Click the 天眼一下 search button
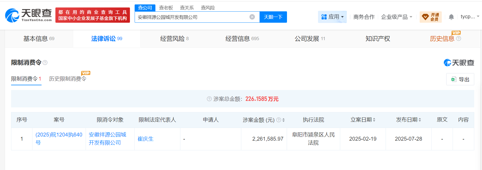482x170 pixels. 273,17
